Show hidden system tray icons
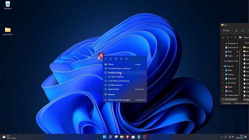 pyautogui.click(x=222, y=137)
